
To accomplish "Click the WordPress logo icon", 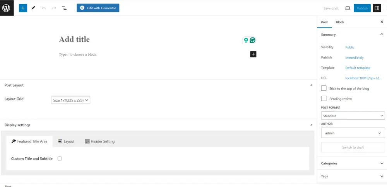I will coord(7,8).
